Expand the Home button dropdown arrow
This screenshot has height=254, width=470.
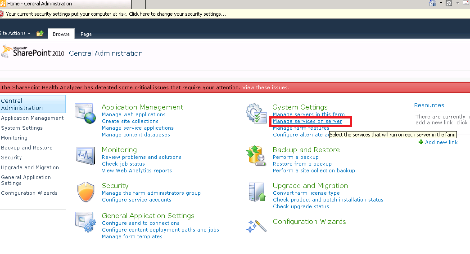click(441, 3)
